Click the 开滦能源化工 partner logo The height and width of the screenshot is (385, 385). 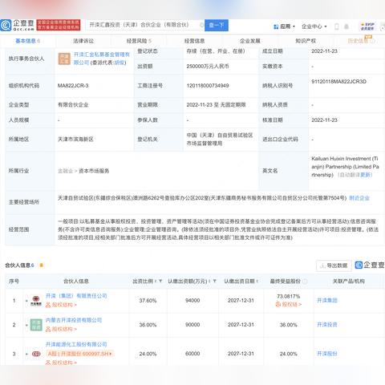[36, 354]
